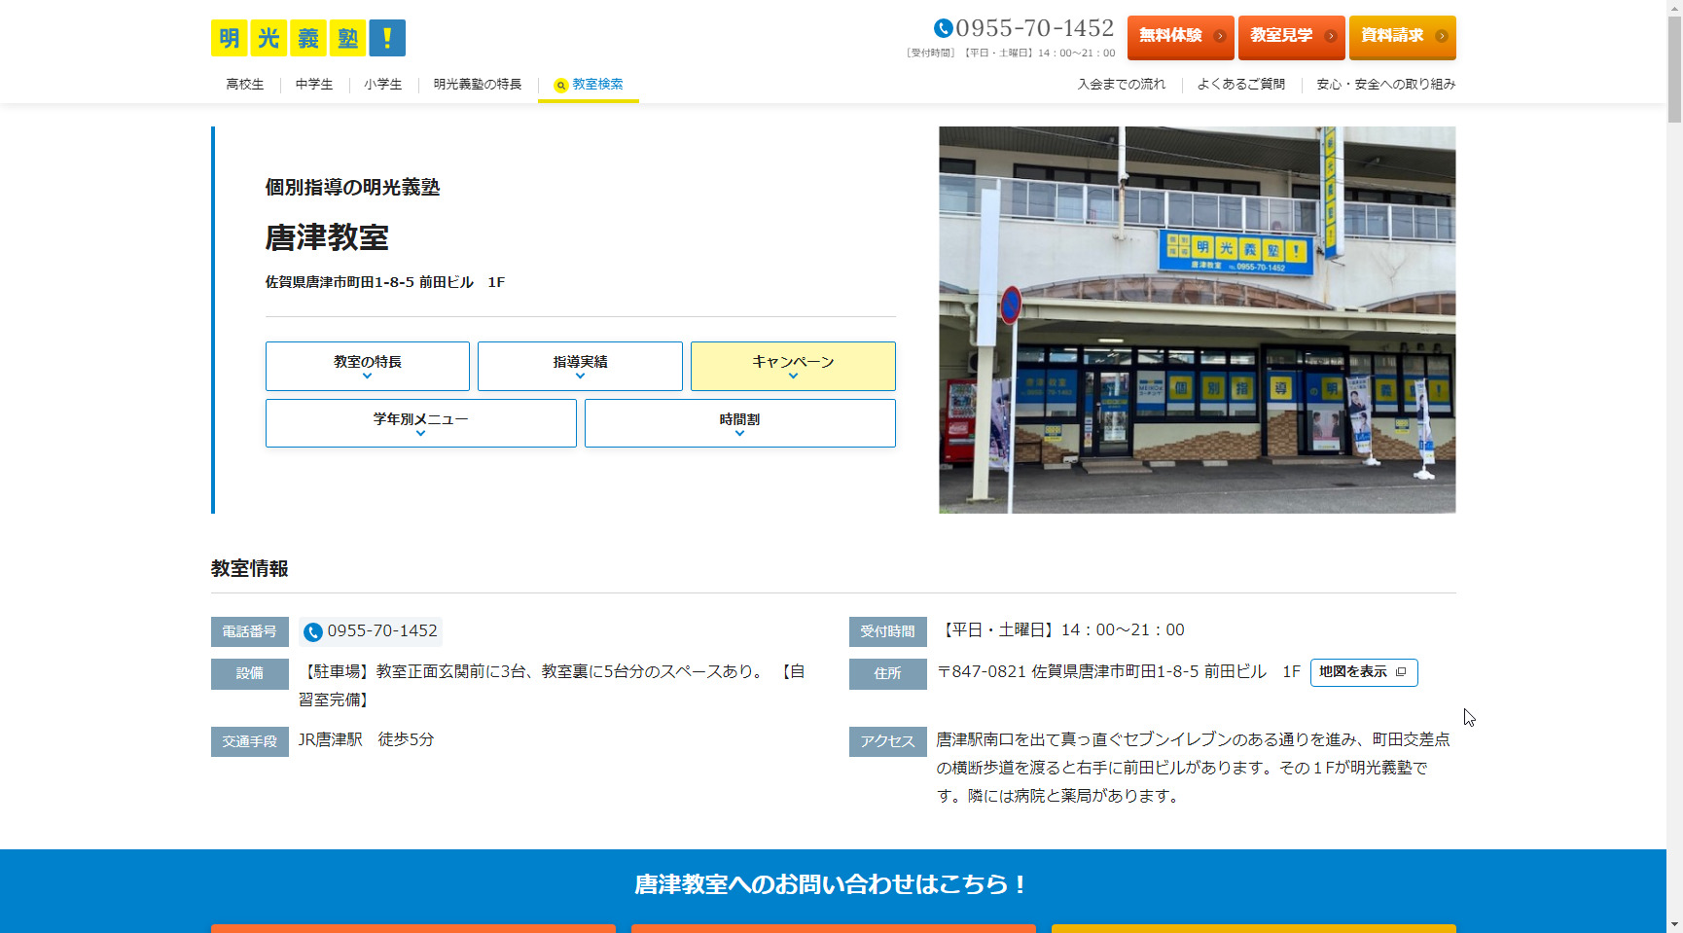This screenshot has height=933, width=1683.
Task: Click 受付時間 label in 教室情報
Action: click(888, 632)
